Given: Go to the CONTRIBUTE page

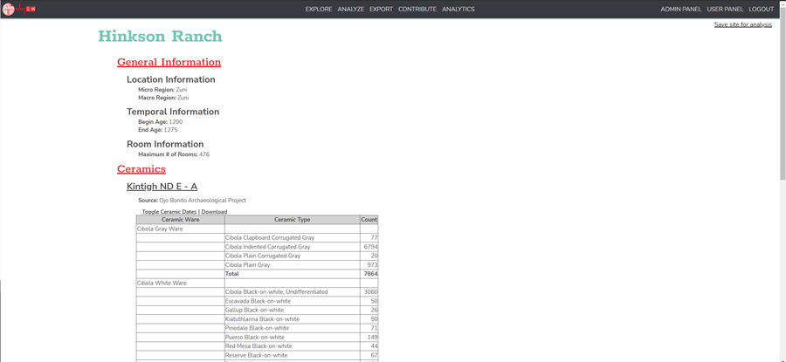Looking at the screenshot, I should click(417, 10).
